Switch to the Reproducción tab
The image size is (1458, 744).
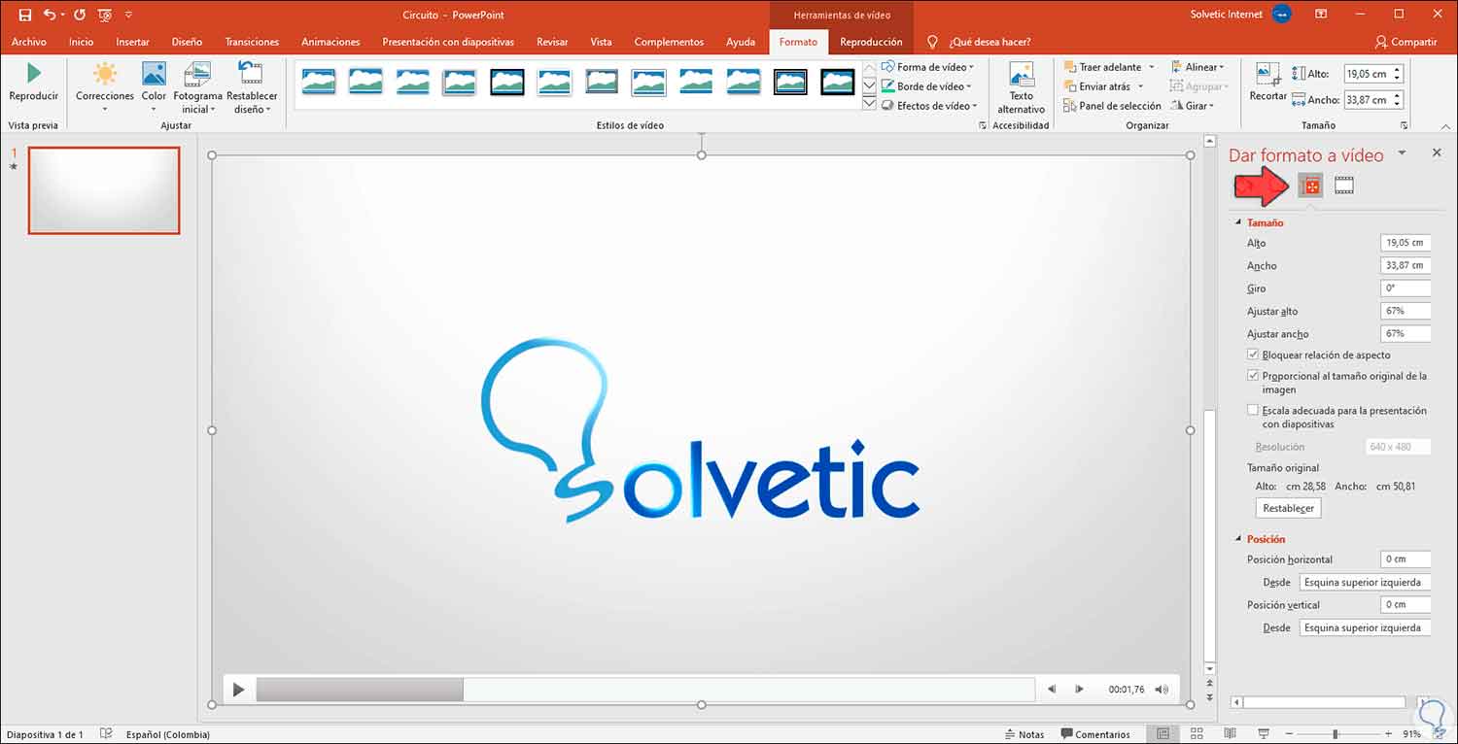pos(871,42)
